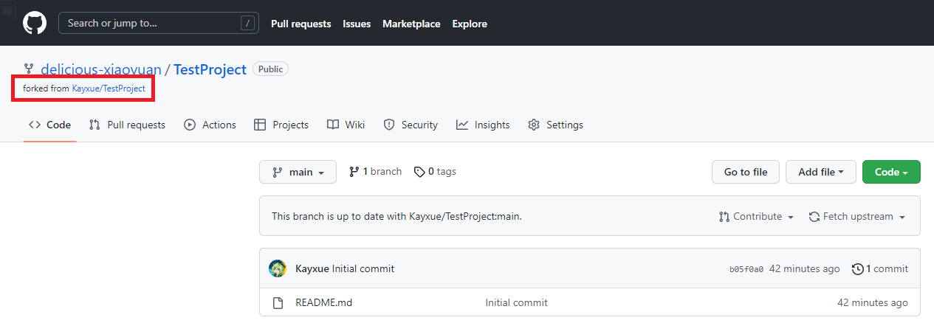Go to the Insights tab
The image size is (934, 323).
[483, 125]
